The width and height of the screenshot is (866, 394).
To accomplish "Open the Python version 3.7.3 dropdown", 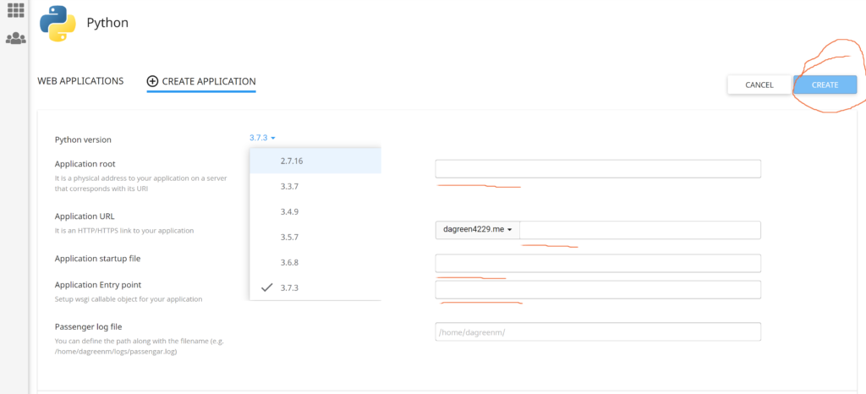I will click(x=262, y=138).
